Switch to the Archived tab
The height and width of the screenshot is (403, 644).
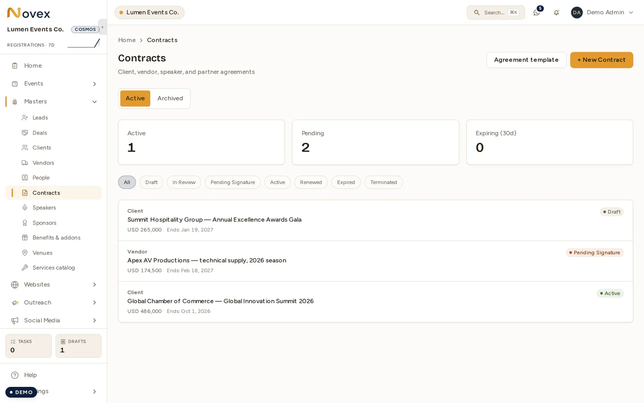pyautogui.click(x=170, y=99)
